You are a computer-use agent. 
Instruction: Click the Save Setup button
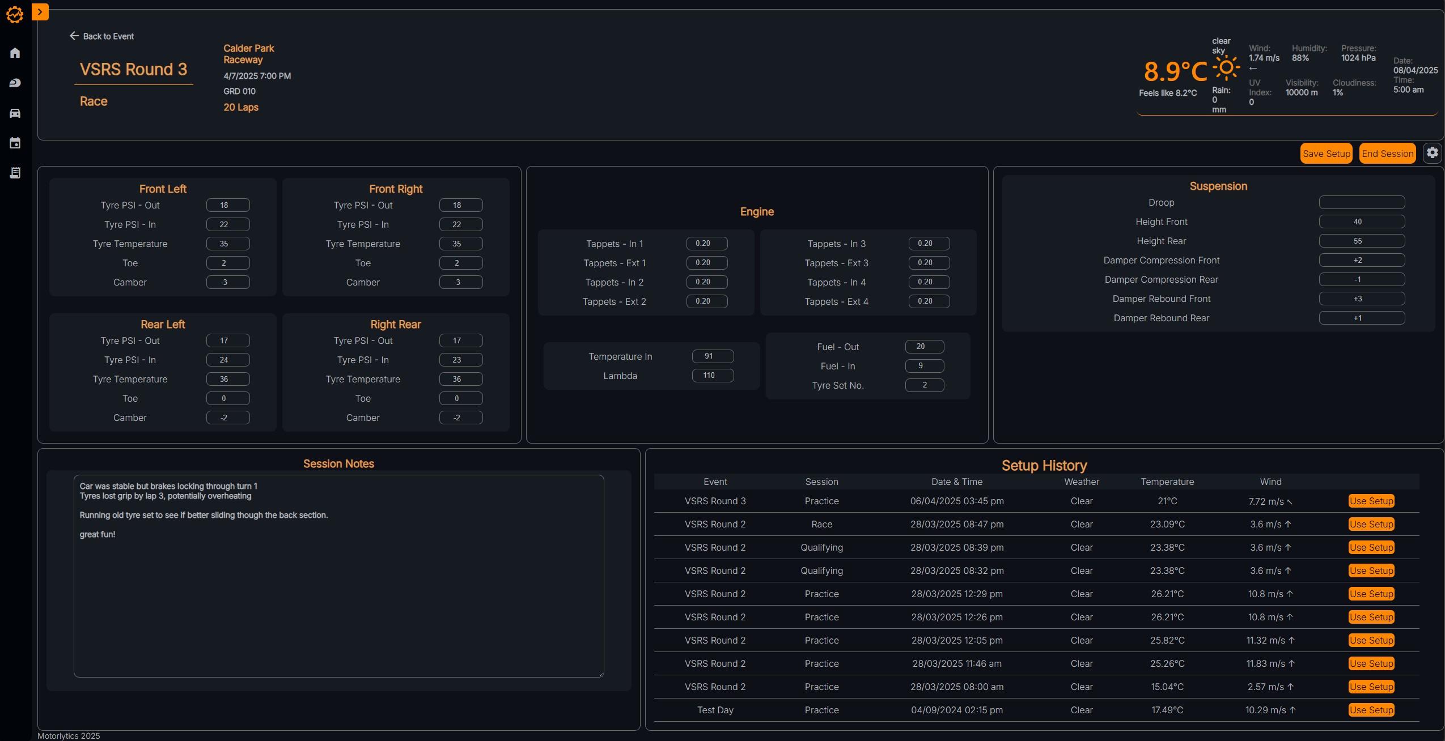(1326, 153)
